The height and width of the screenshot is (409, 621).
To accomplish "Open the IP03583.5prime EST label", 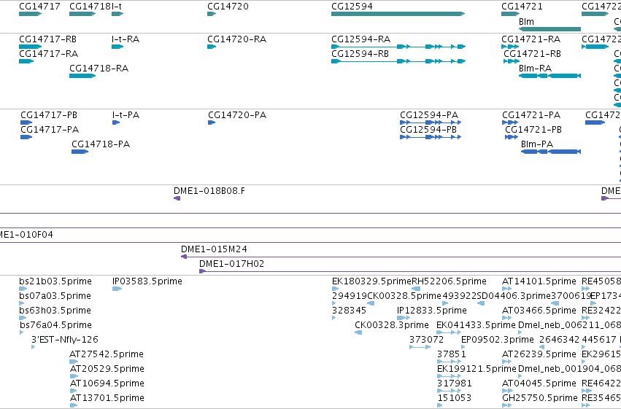I will pos(147,281).
